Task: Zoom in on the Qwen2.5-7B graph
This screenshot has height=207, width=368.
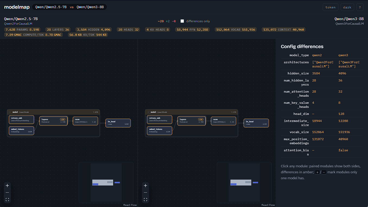Action: pyautogui.click(x=7, y=186)
